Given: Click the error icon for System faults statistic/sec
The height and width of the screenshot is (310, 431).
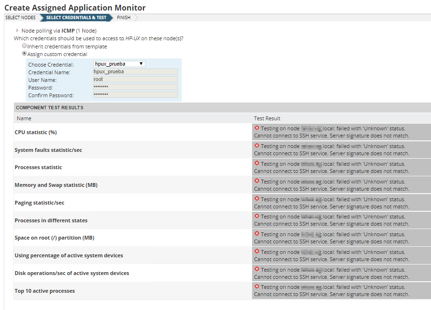Looking at the screenshot, I should pos(257,146).
